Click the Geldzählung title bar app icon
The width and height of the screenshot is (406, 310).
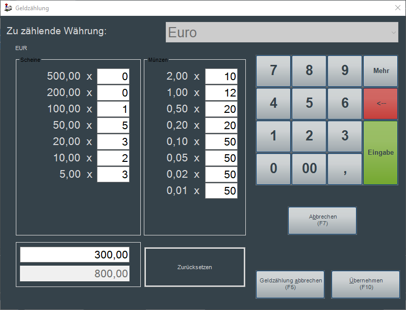click(x=8, y=8)
